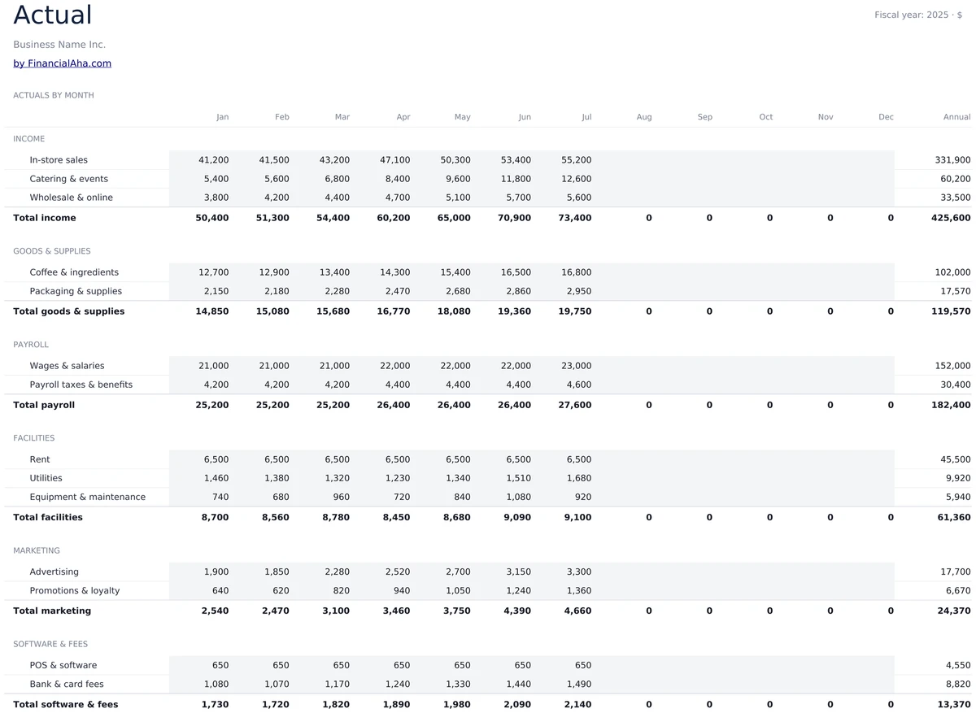Click the Total facilities annual value 61,360
The image size is (976, 713).
pos(954,517)
